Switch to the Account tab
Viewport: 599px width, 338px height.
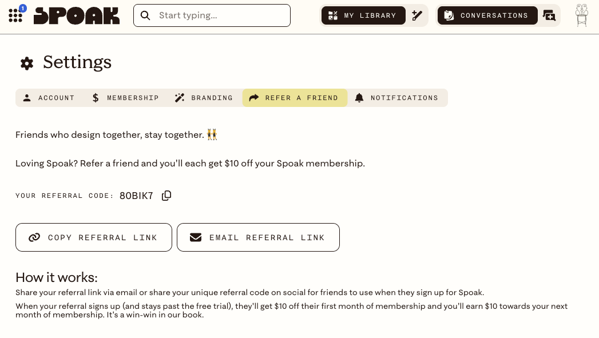point(49,98)
